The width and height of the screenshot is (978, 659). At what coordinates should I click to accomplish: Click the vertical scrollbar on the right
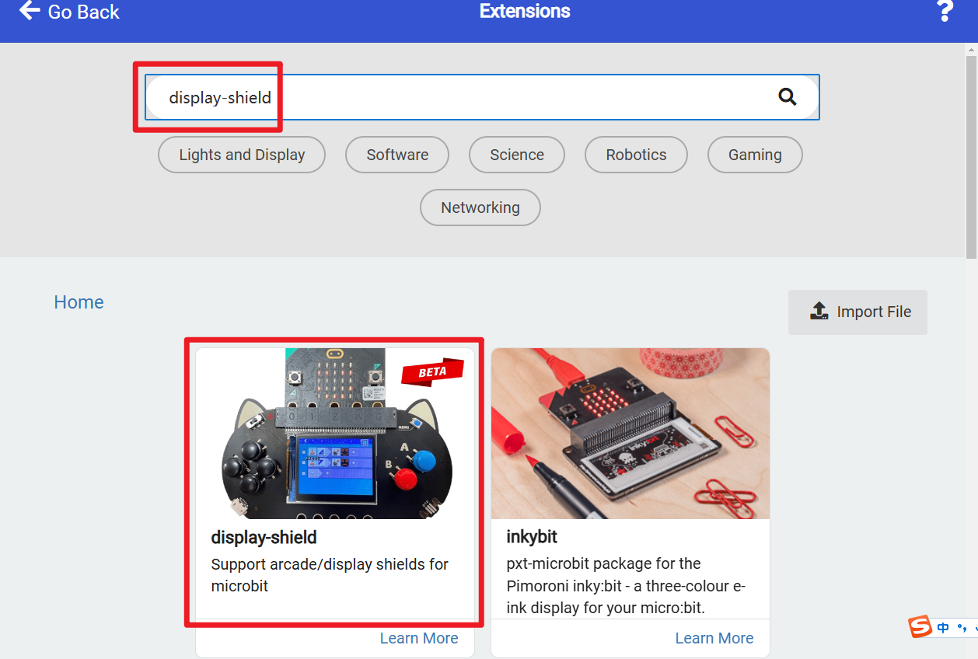coord(971,155)
